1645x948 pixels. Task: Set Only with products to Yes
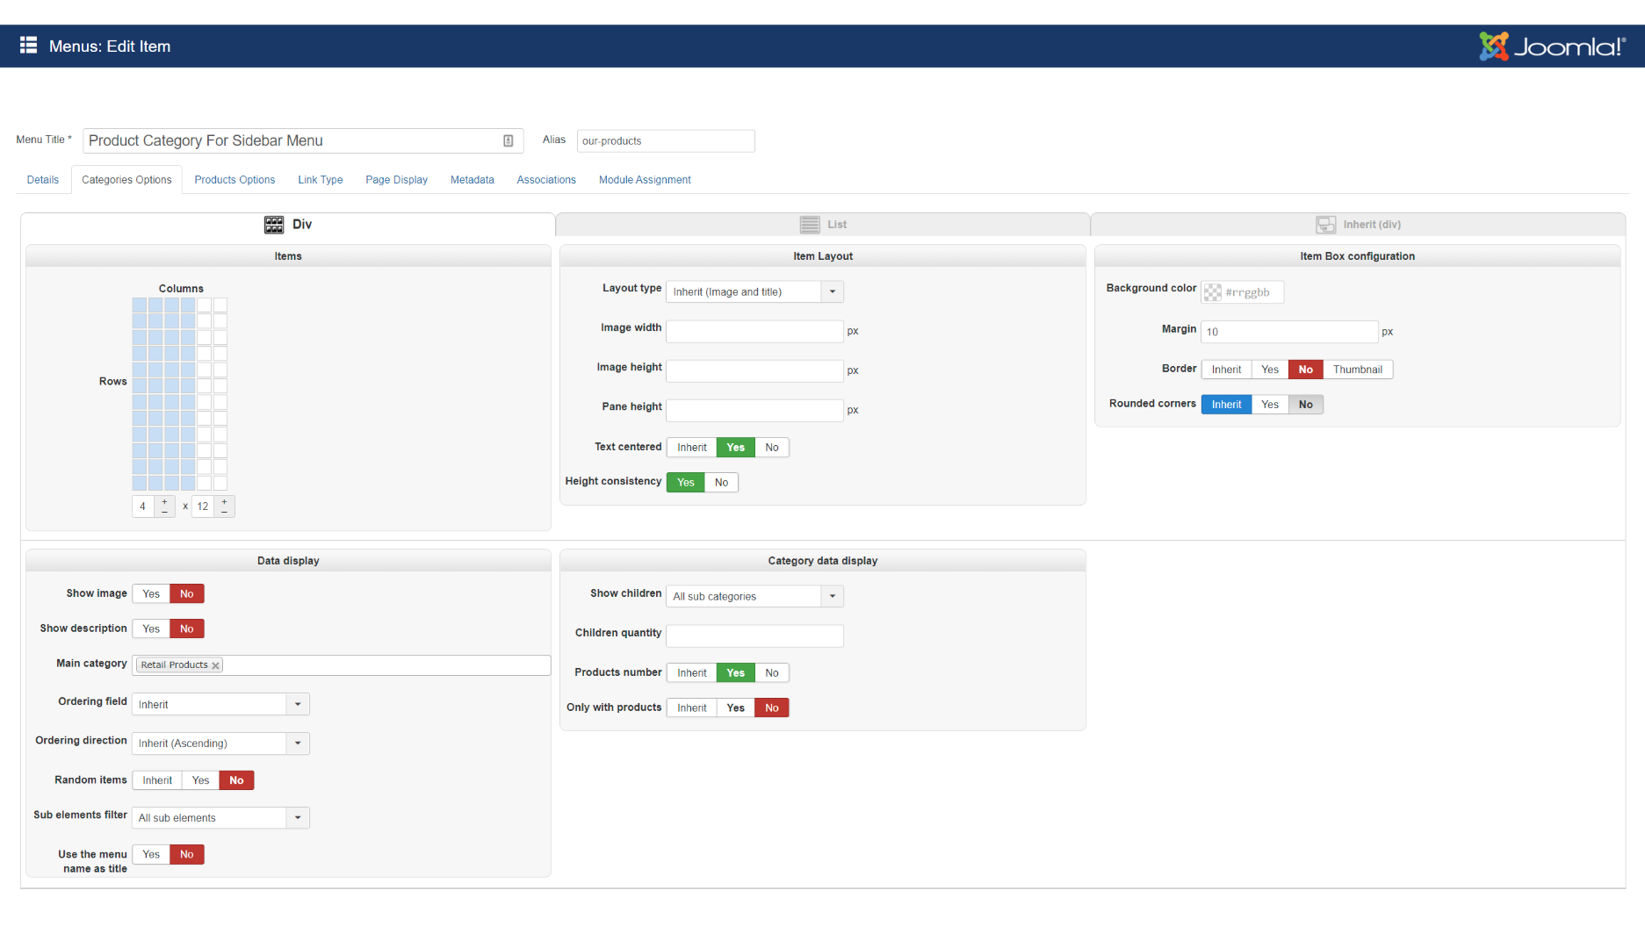pos(736,708)
